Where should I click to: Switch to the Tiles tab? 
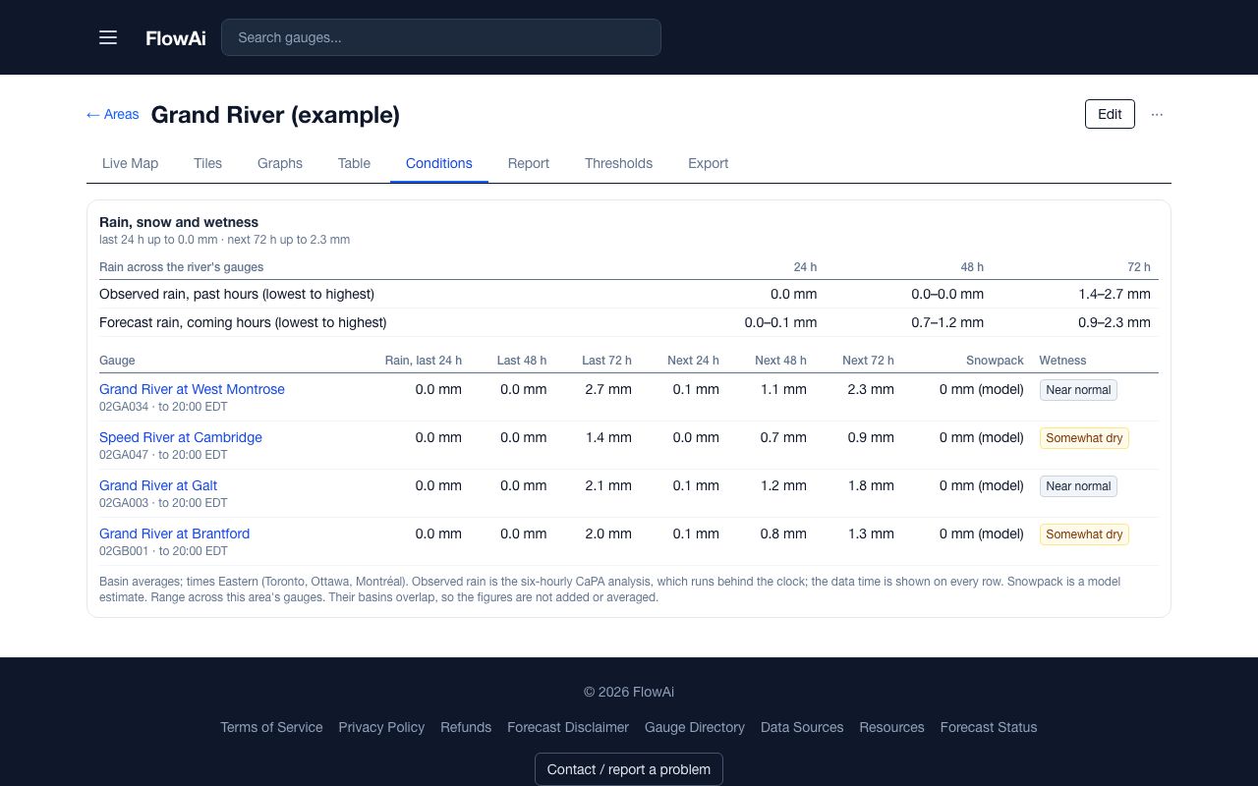pyautogui.click(x=207, y=163)
